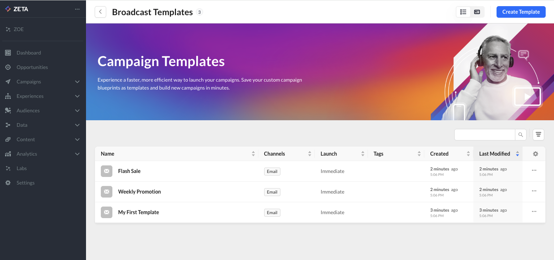Open Dashboard from the sidebar

point(29,53)
